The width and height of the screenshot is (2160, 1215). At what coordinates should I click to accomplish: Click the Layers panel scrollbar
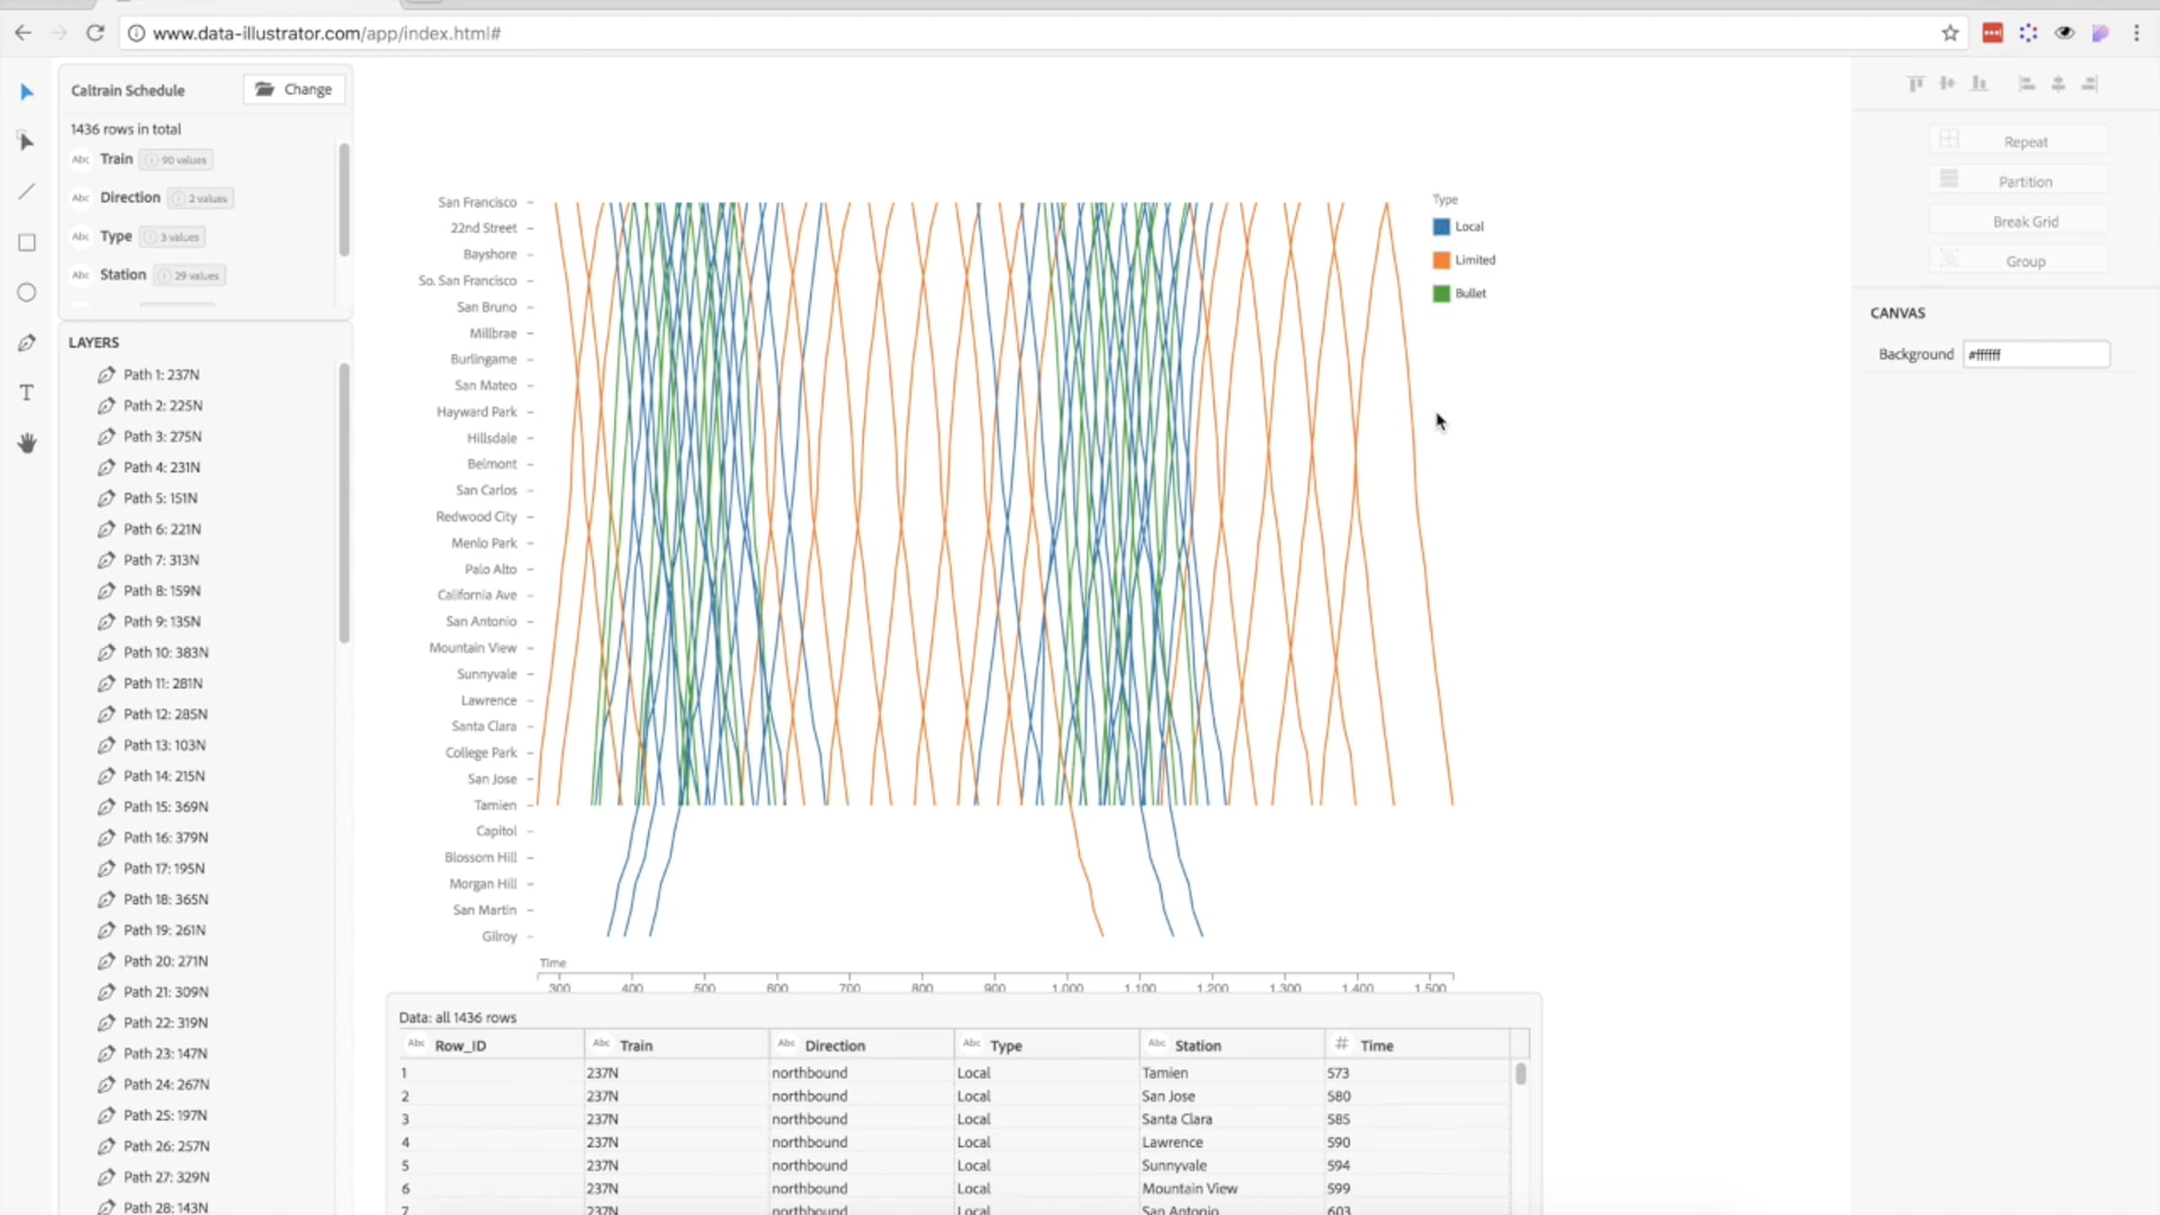(344, 504)
